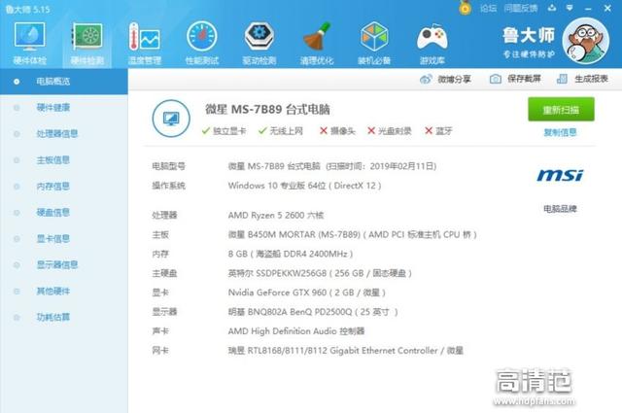Open the 论坛 forum link
Image resolution: width=622 pixels, height=413 pixels.
coord(488,8)
